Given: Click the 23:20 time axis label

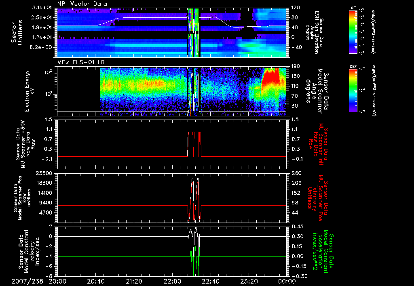Looking at the screenshot, I should 249,281.
